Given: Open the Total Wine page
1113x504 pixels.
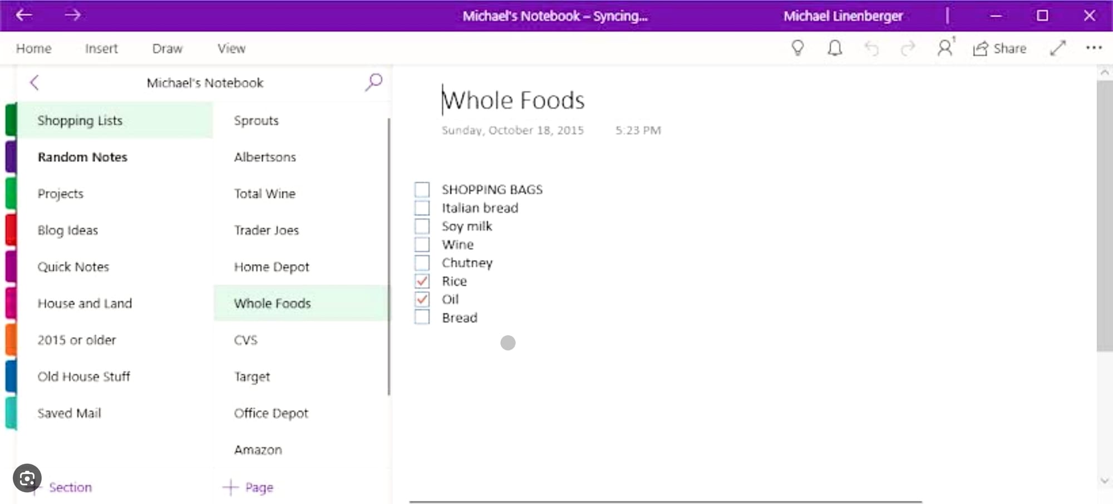Looking at the screenshot, I should 301,193.
